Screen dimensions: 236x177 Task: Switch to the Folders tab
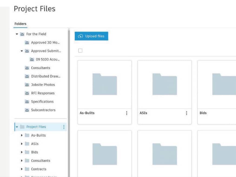[20, 24]
